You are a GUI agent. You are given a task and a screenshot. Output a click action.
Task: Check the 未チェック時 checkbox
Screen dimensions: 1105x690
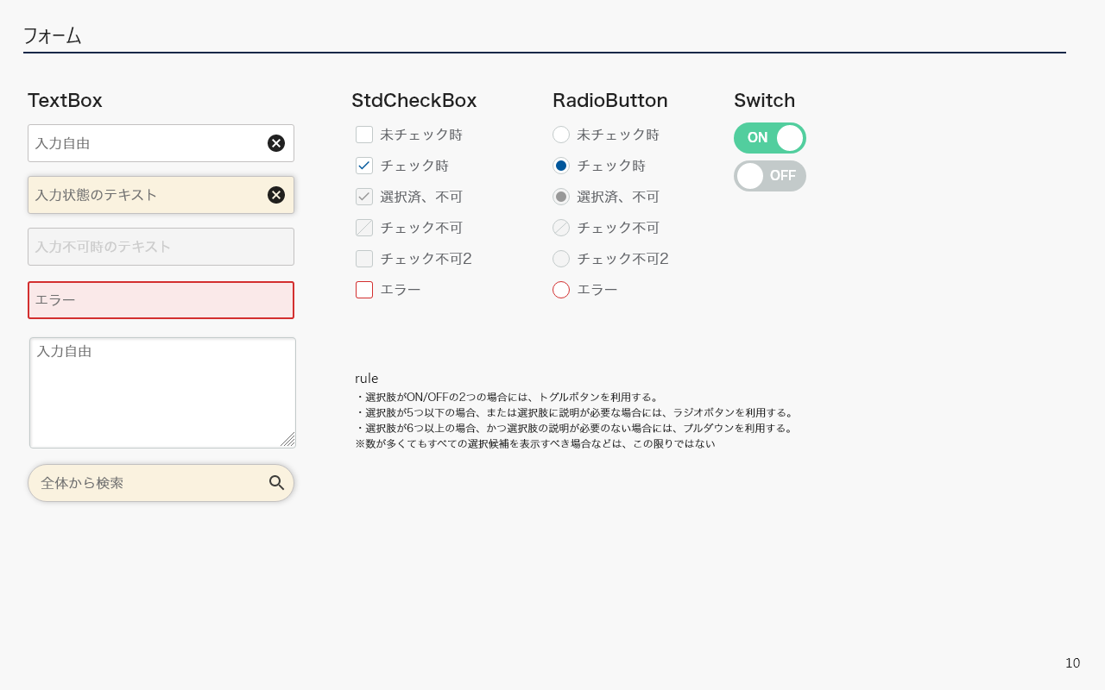(364, 135)
